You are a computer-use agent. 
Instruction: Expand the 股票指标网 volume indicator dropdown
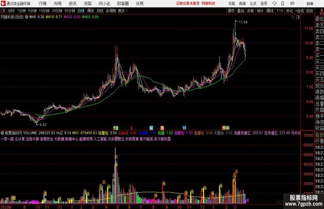pyautogui.click(x=2, y=133)
